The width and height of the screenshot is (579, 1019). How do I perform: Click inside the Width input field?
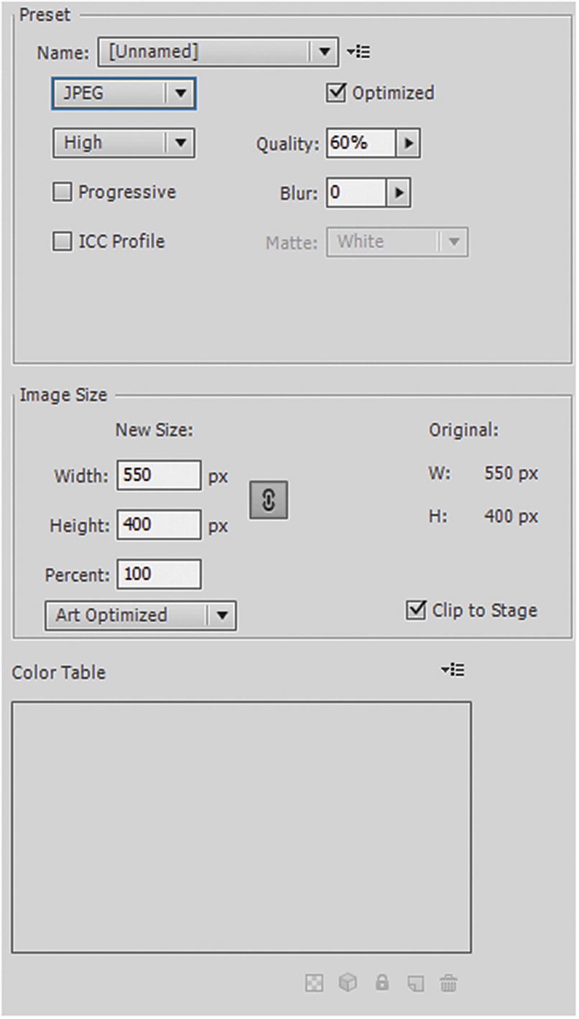[158, 475]
